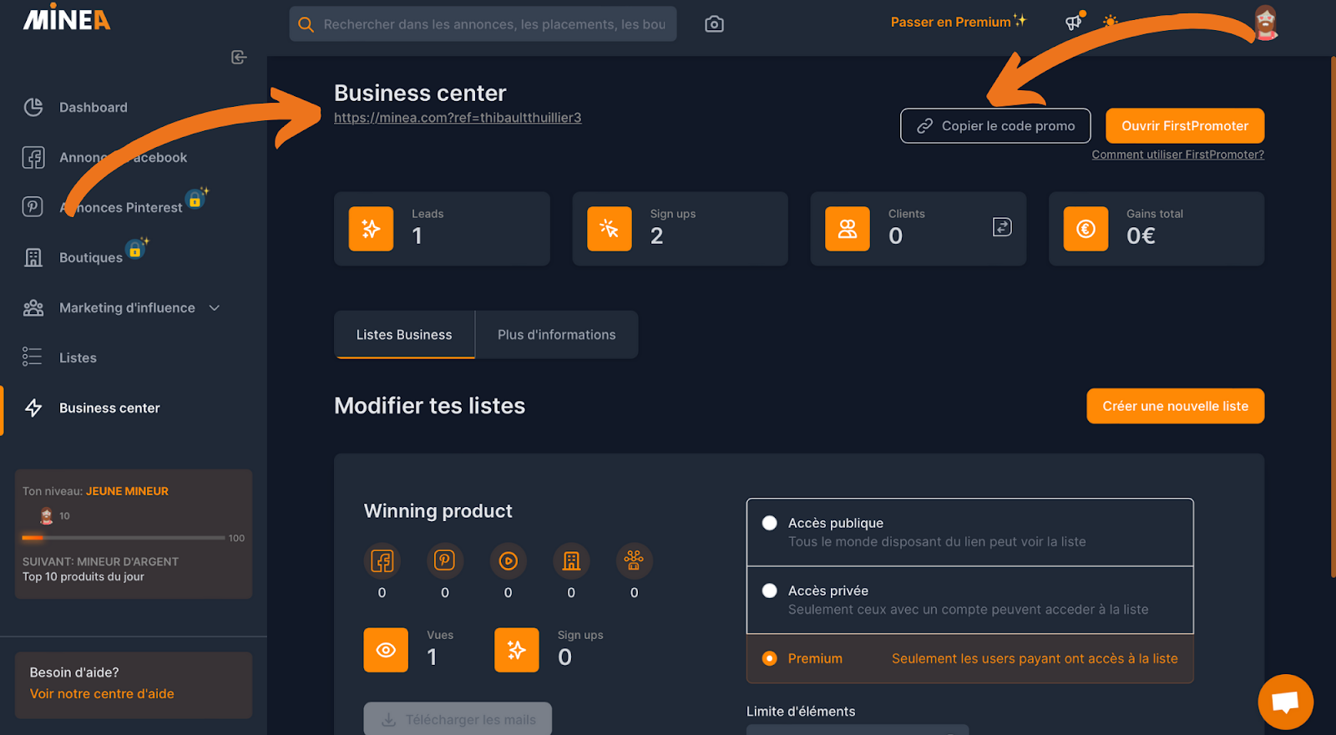Click Ouvrir FirstPromoter button
Image resolution: width=1336 pixels, height=735 pixels.
point(1185,125)
